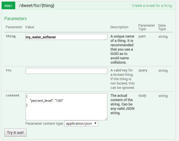Click the 'key' parameter name label
This screenshot has height=141, width=179.
[x=9, y=70]
